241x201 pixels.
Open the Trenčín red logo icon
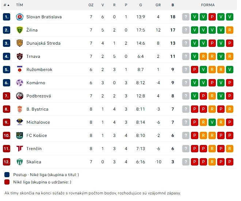pyautogui.click(x=20, y=149)
